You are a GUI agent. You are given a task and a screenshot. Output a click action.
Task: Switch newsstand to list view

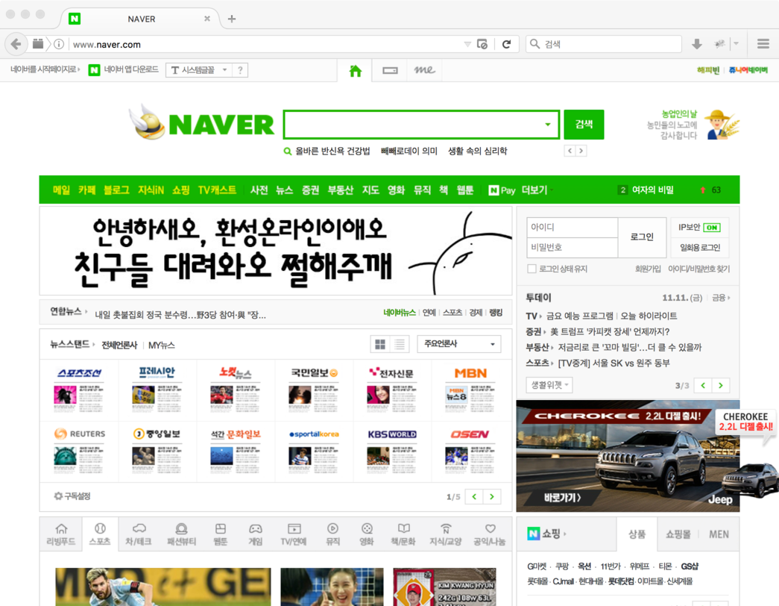tap(400, 344)
